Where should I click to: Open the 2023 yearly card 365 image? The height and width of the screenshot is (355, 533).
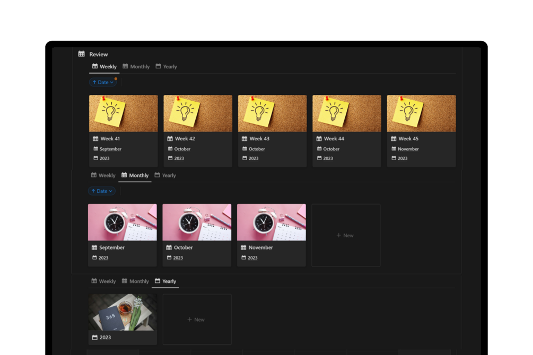pos(123,312)
